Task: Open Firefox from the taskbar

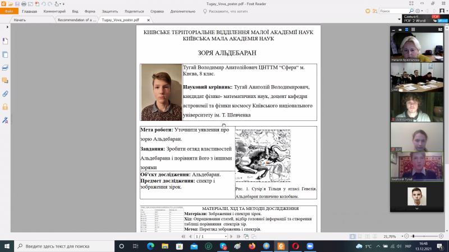Action: click(252, 246)
